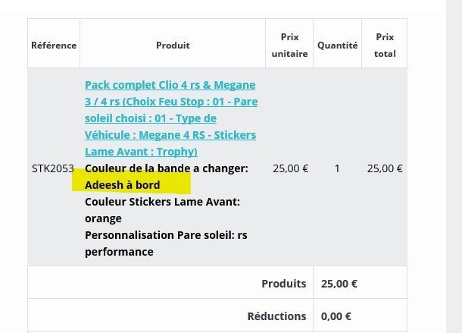Select the STK2053 reference text

(53, 168)
